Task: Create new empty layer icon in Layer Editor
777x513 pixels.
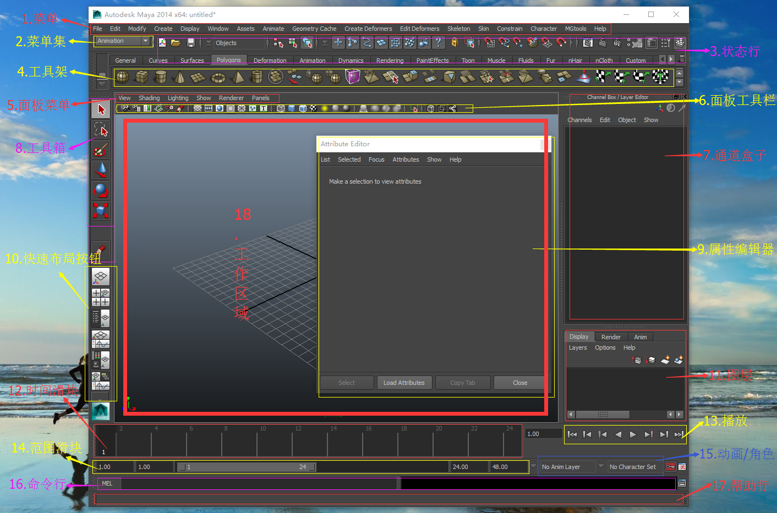Action: (x=665, y=360)
